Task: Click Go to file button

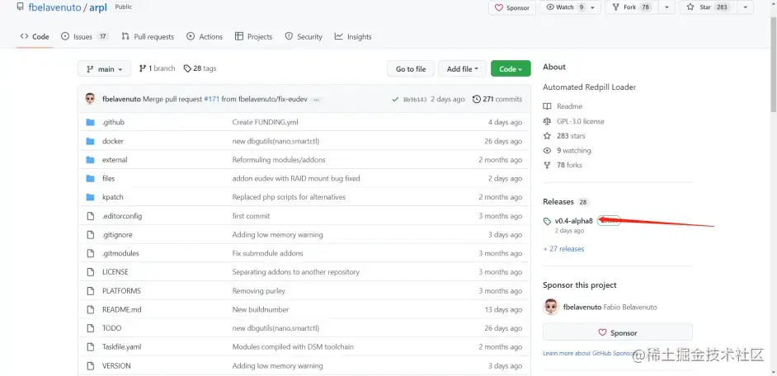Action: pyautogui.click(x=410, y=69)
